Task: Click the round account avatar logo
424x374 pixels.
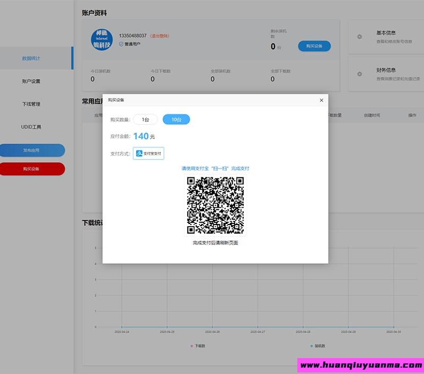Action: coord(102,39)
